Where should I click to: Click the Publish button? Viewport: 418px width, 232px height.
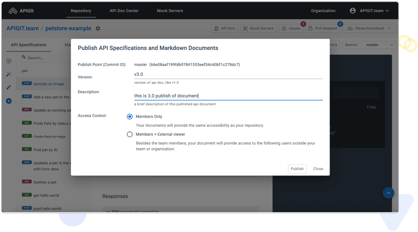[297, 169]
